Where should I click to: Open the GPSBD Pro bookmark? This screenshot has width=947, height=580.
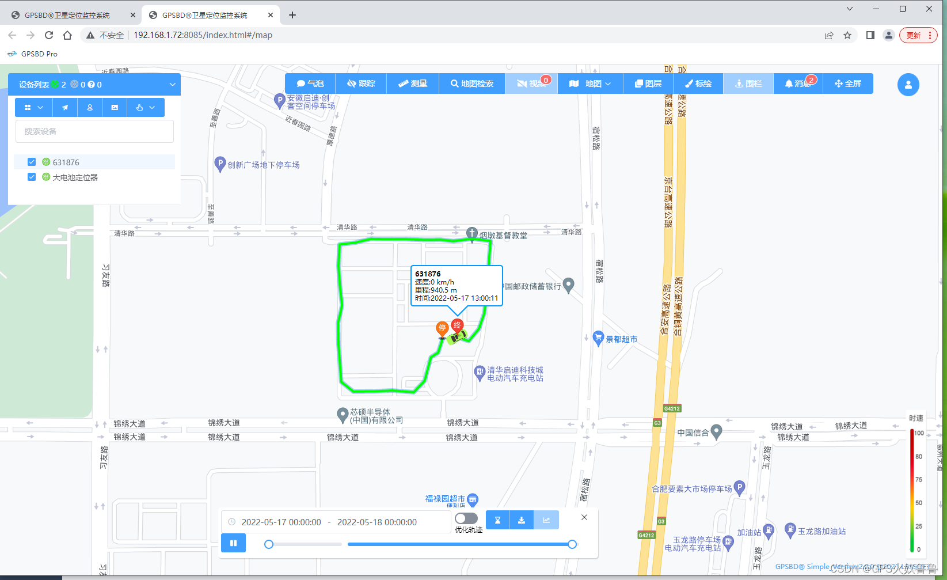click(x=32, y=54)
